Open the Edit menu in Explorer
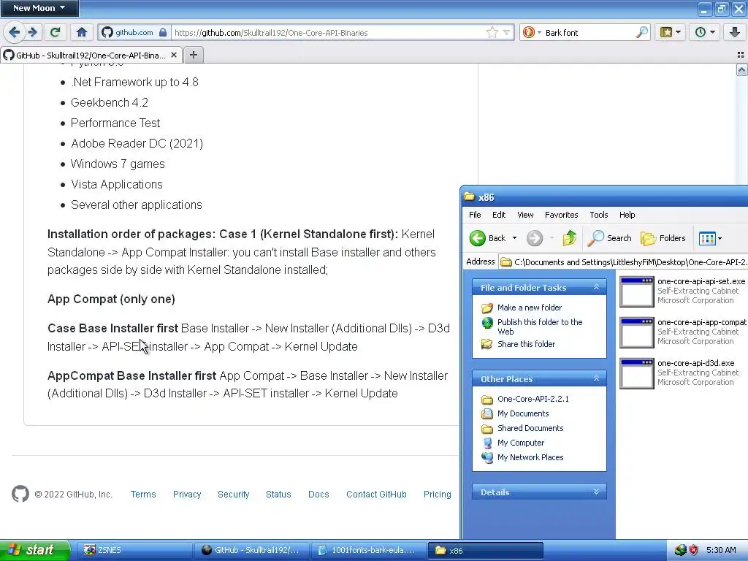The height and width of the screenshot is (561, 748). [499, 215]
